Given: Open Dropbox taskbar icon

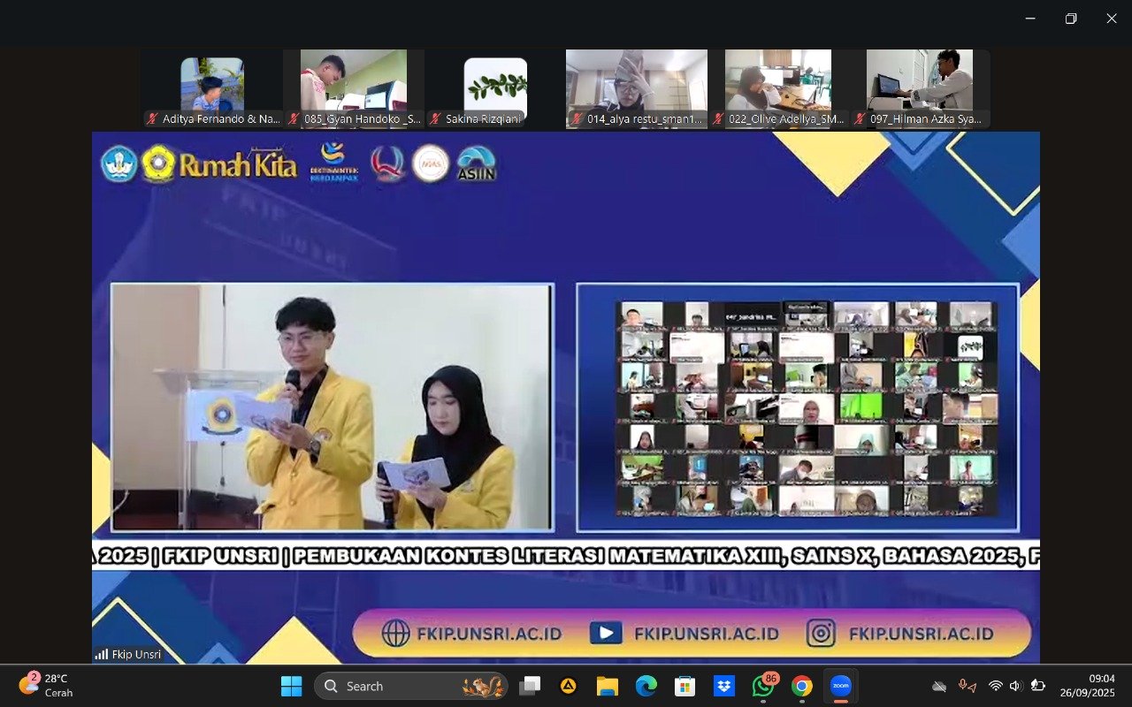Looking at the screenshot, I should [x=724, y=686].
